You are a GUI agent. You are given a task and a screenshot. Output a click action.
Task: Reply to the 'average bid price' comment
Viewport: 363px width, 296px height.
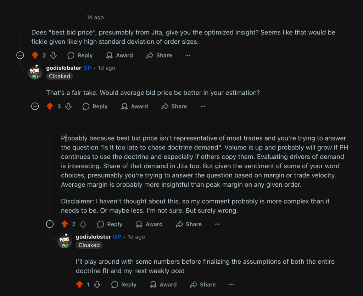coord(95,106)
